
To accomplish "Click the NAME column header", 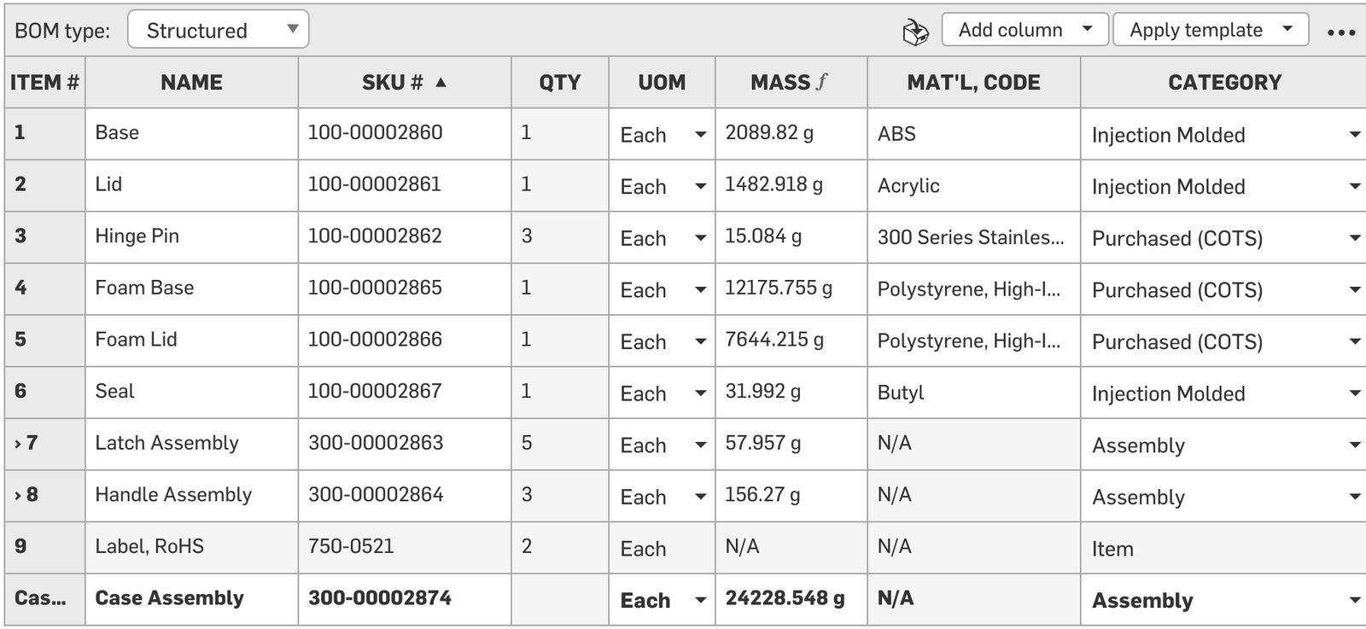I will coord(191,83).
